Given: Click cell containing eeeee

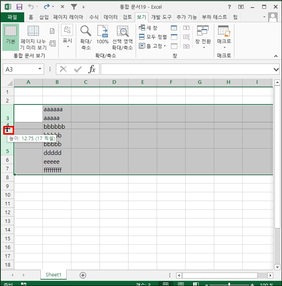Looking at the screenshot, I should click(x=57, y=161).
